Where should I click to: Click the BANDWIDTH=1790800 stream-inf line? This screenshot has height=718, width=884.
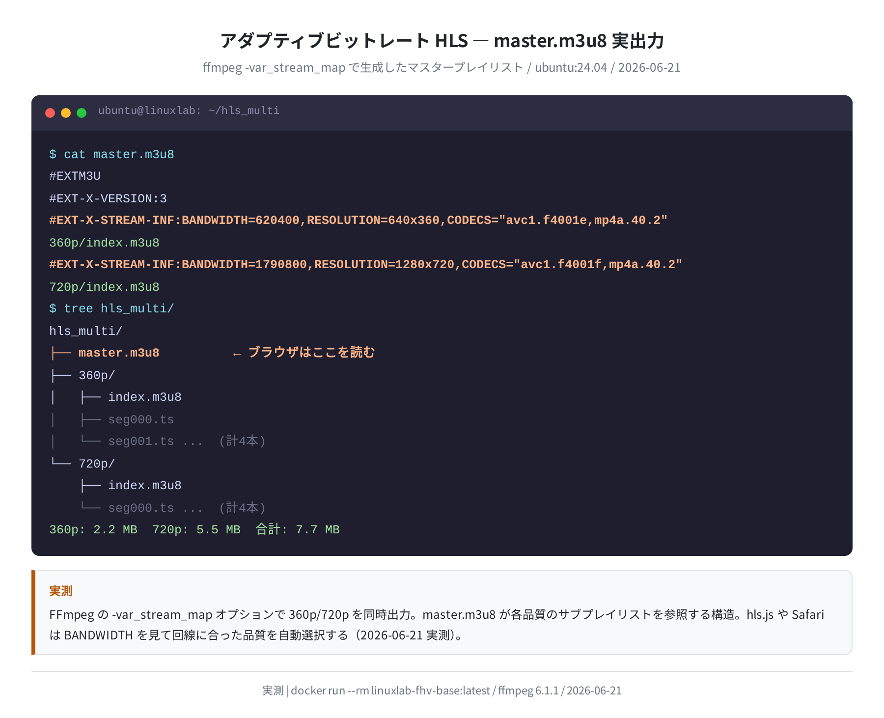(365, 264)
